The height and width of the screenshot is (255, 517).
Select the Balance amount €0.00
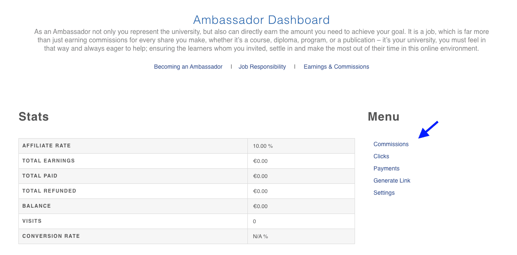pyautogui.click(x=260, y=206)
